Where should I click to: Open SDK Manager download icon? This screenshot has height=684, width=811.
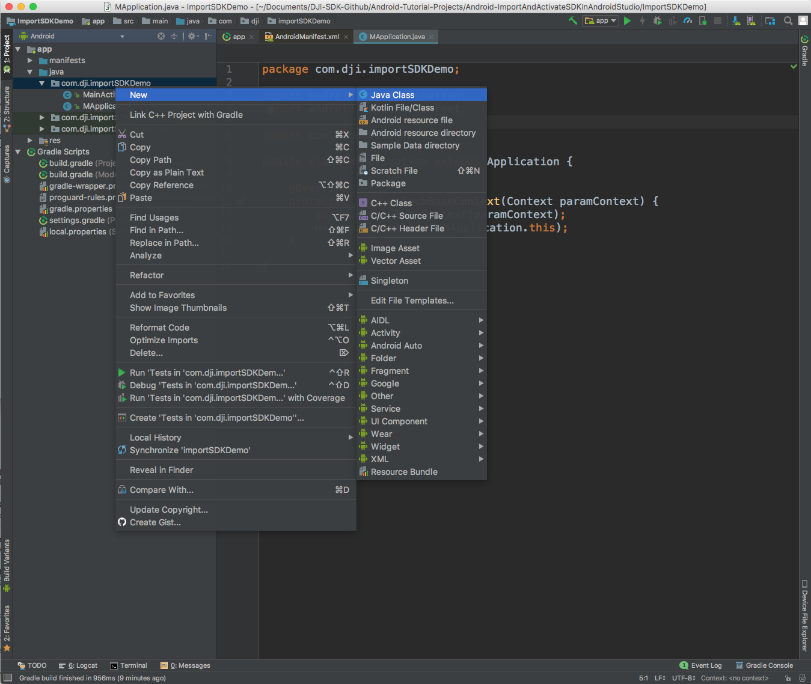736,20
